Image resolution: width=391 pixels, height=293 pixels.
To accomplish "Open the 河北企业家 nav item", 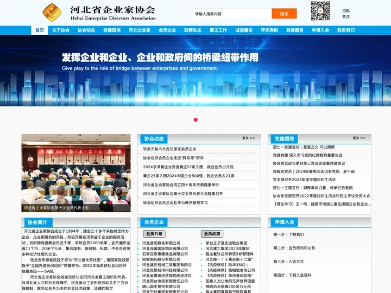I will pos(140,30).
